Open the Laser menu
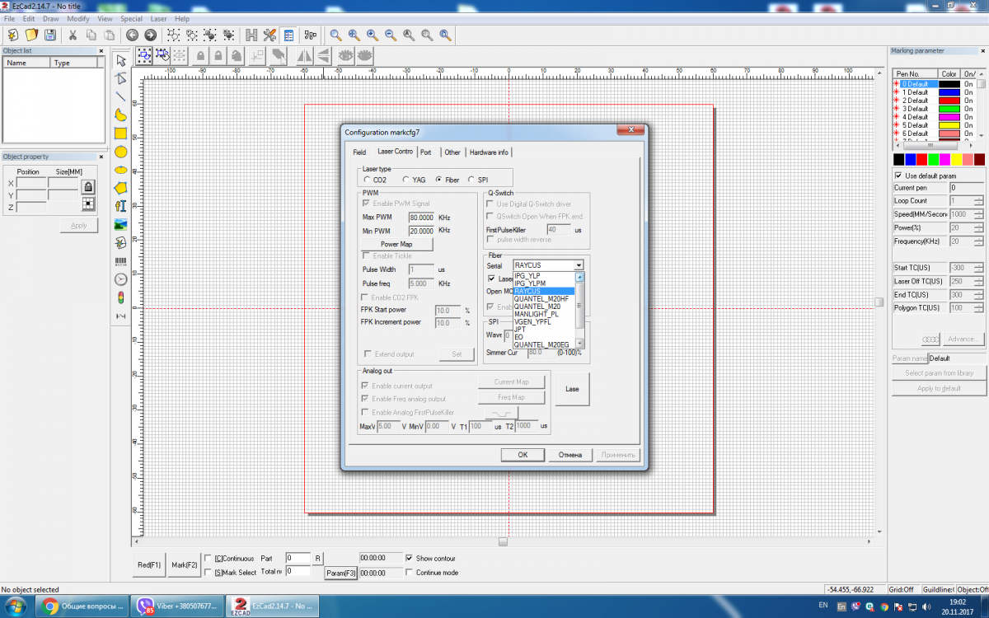Screen dimensions: 989x618 coord(157,18)
